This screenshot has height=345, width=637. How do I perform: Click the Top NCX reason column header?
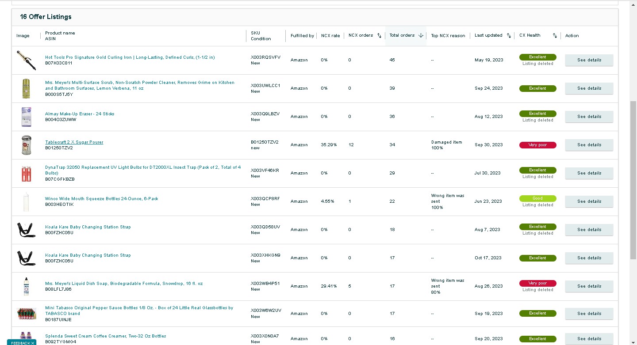[448, 36]
